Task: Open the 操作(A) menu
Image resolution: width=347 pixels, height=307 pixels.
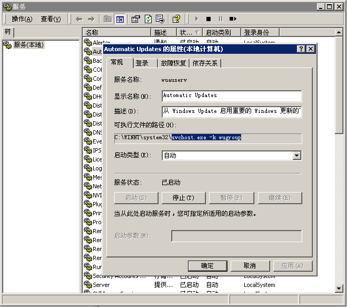Action: point(22,19)
